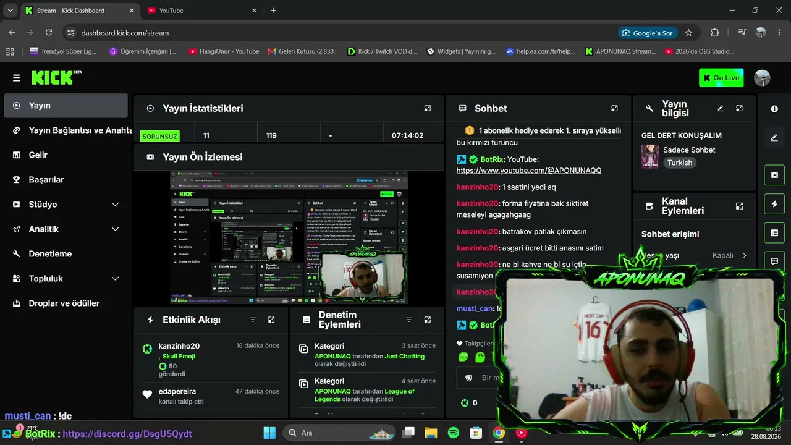Pop out the Etkinlik Akışı panel
791x445 pixels.
point(271,320)
